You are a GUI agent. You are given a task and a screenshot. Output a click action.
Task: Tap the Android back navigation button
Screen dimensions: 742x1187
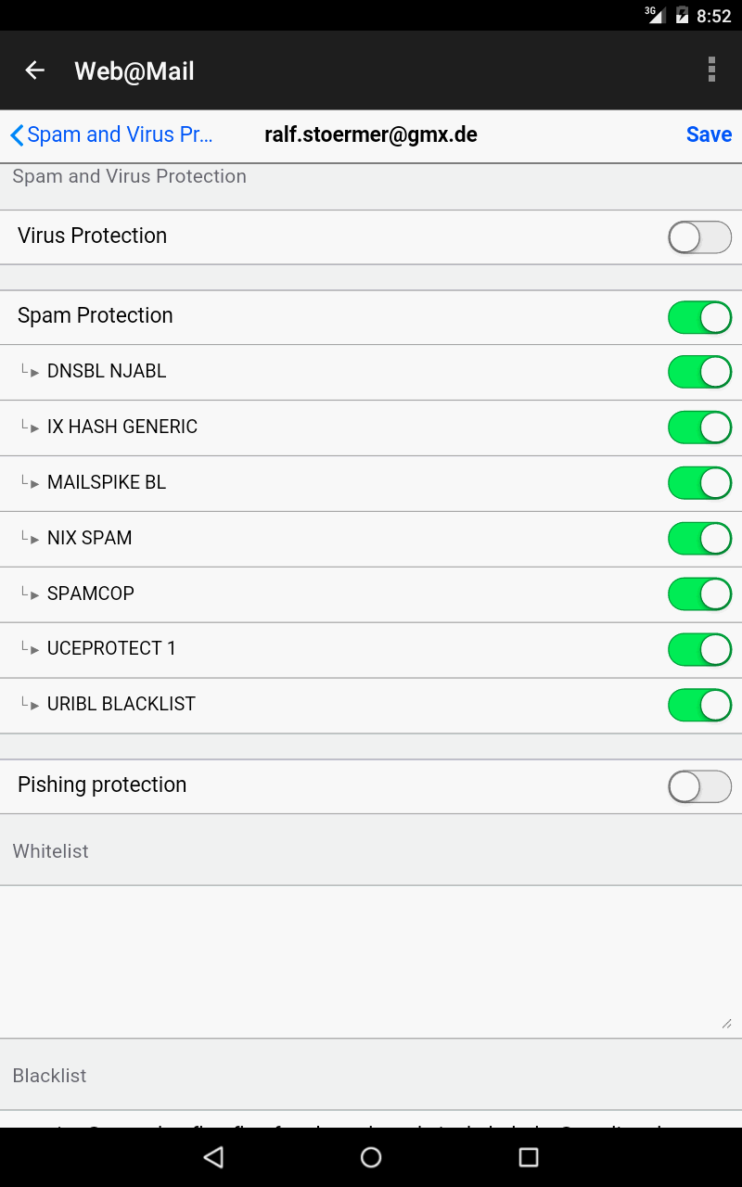click(213, 1156)
